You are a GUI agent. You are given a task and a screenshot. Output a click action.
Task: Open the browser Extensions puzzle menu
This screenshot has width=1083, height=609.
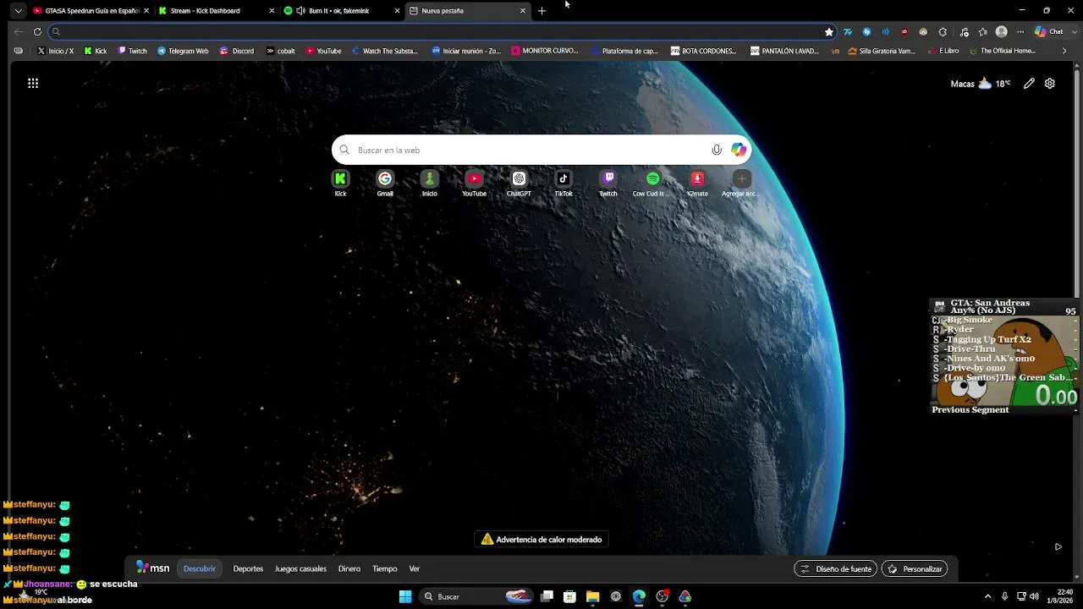pos(943,32)
